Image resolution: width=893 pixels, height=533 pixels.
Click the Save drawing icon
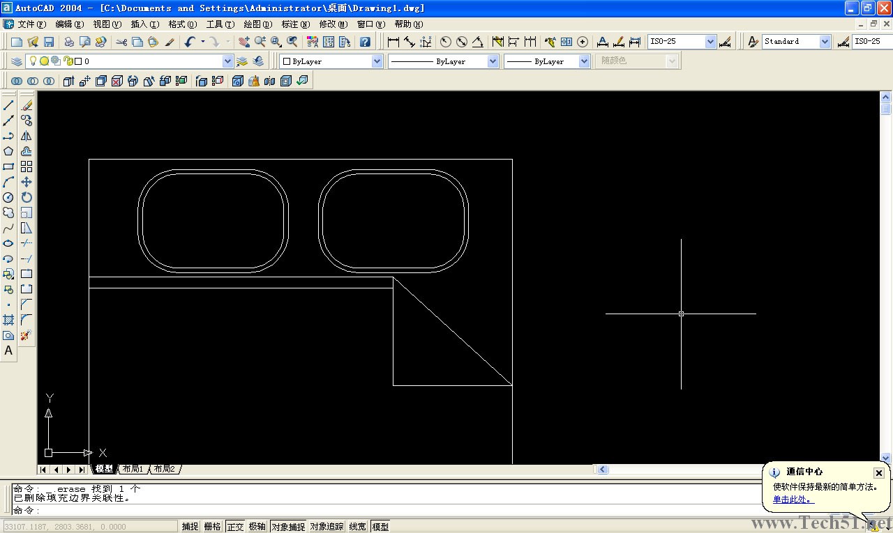pos(49,42)
